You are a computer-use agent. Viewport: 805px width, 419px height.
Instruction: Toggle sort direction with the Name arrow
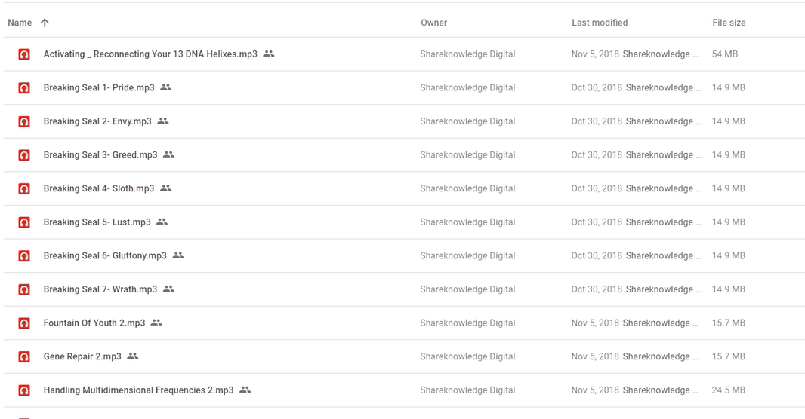click(x=45, y=23)
